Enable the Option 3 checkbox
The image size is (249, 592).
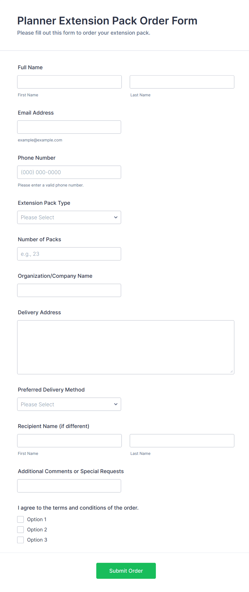click(x=21, y=540)
